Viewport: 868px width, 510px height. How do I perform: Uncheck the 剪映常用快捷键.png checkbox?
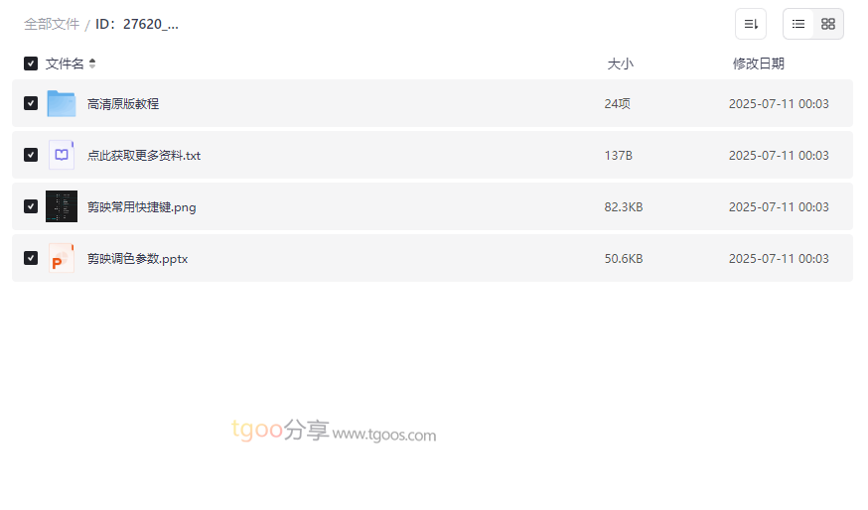coord(31,206)
